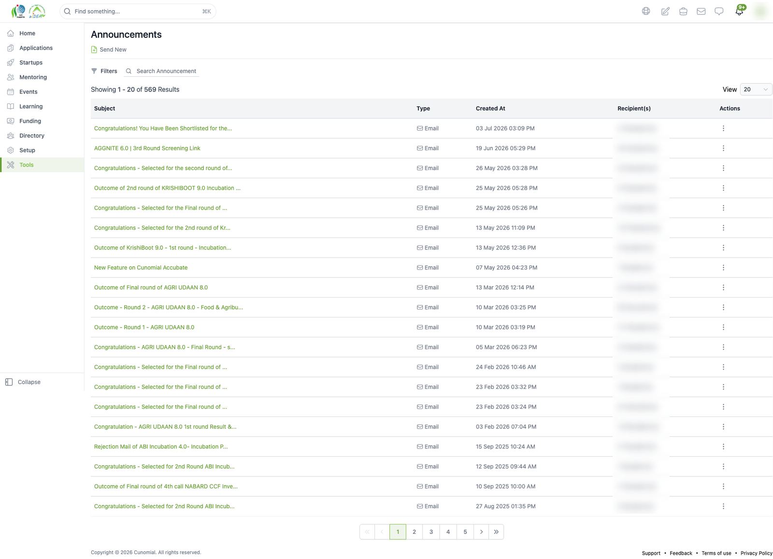Open Outcome of Final round of AGRI UDAAN 8.0
Viewport: 773px width, 559px height.
click(151, 287)
